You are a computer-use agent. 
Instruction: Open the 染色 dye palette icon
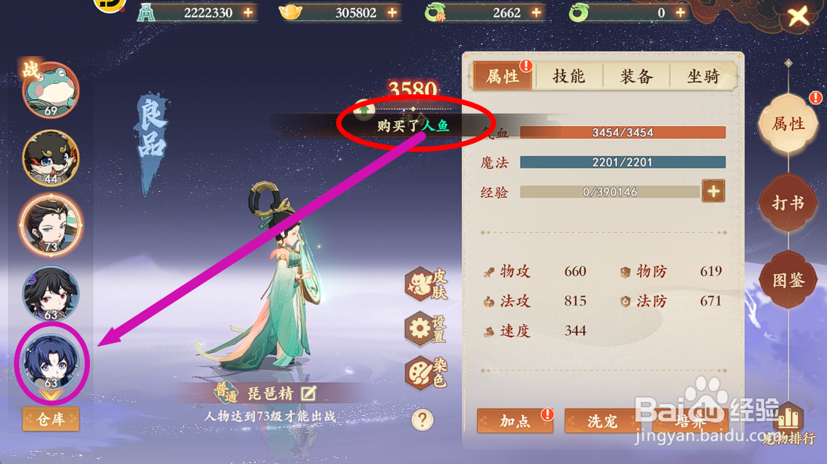[x=426, y=374]
